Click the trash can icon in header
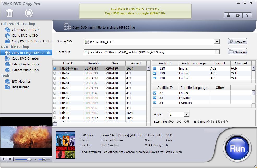 (x=9, y=13)
